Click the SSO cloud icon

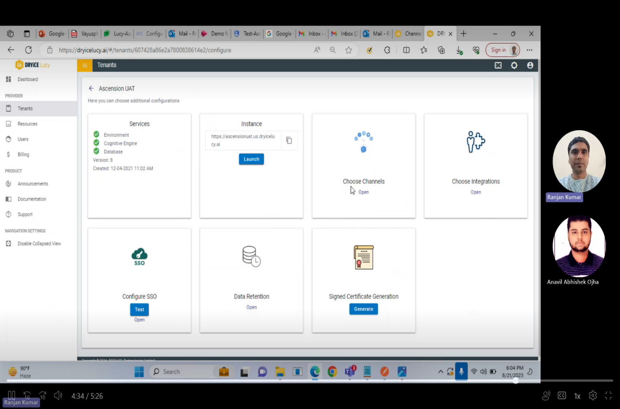(139, 257)
